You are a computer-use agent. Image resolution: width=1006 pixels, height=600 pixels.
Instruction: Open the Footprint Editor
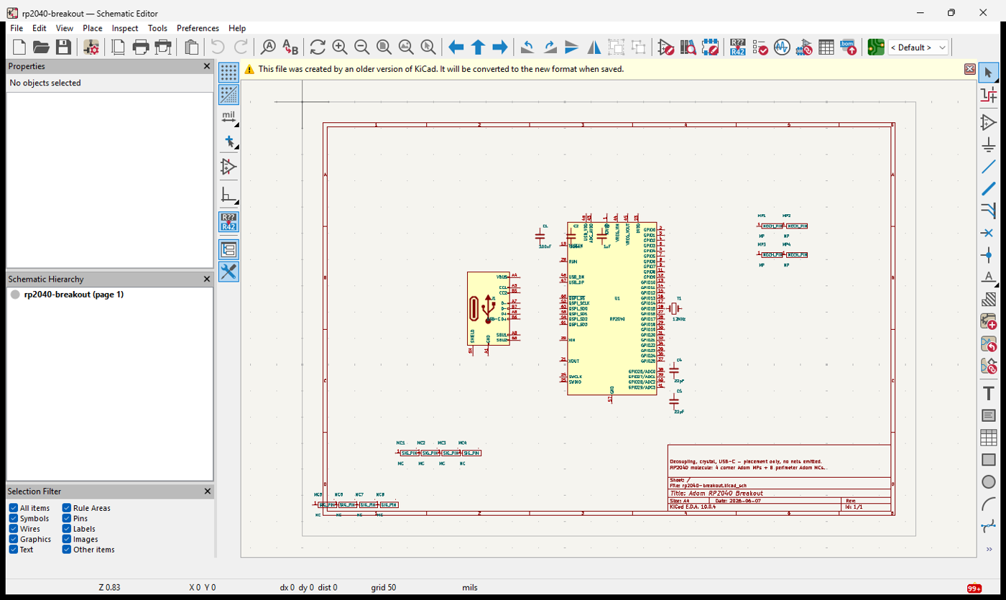[711, 47]
